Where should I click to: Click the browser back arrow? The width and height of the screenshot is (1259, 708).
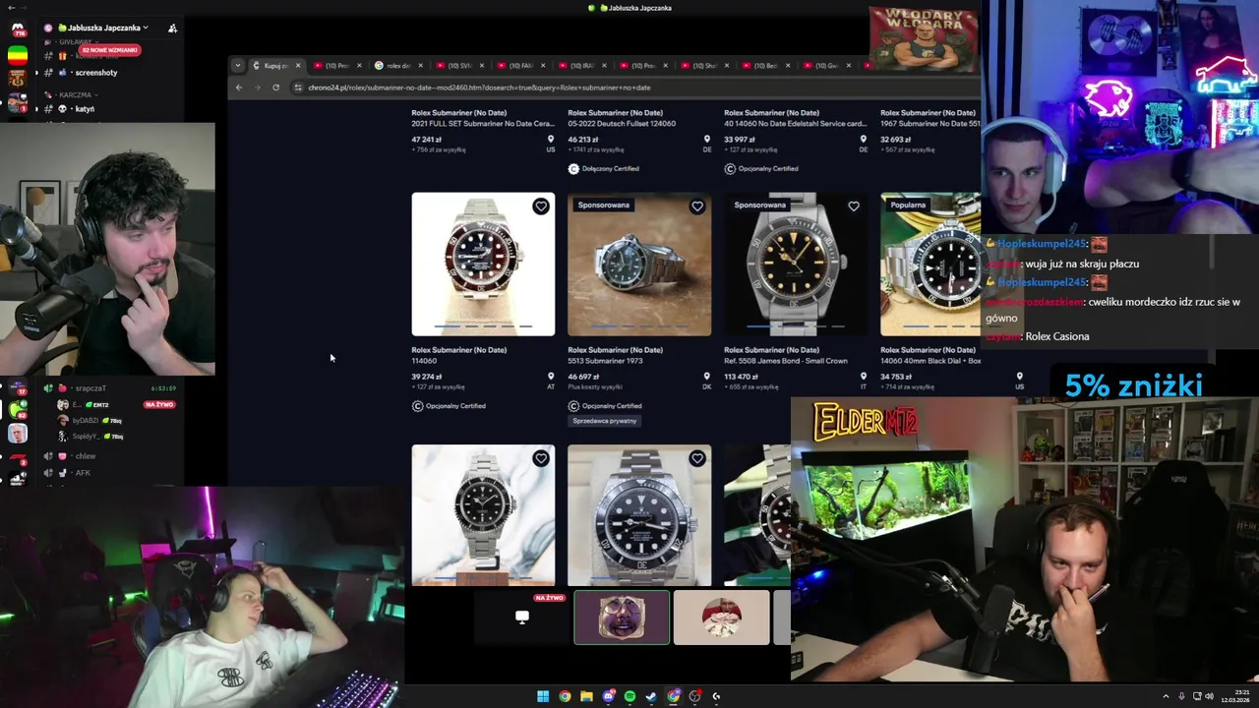click(239, 88)
